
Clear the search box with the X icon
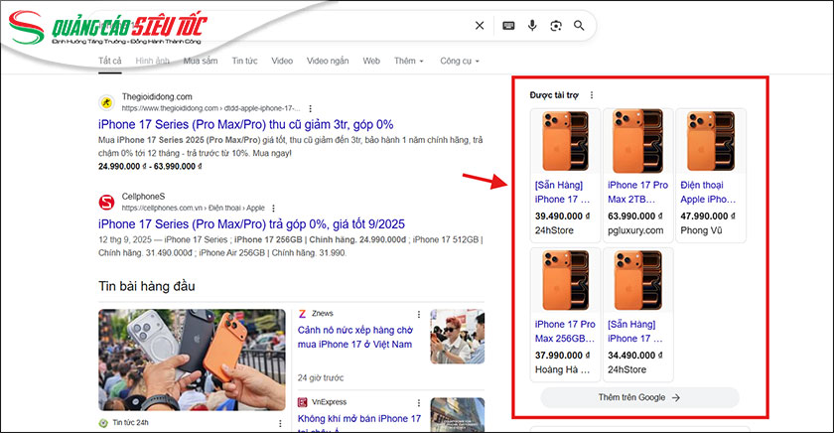click(480, 26)
